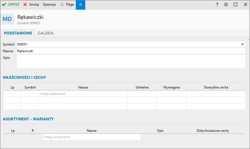Select the PODSTAWOWE tab
Viewport: 250px width, 149px height.
coord(17,33)
